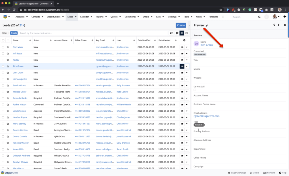
Task: Go to the Forecasts module
Action: coord(213,17)
